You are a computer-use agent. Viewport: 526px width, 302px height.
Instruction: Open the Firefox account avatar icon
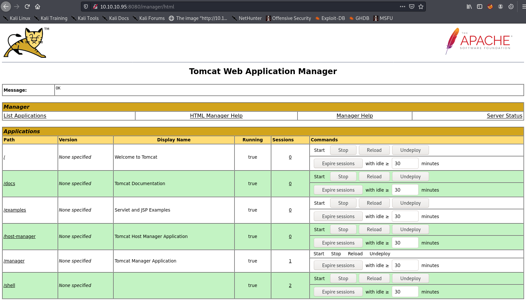click(x=501, y=7)
